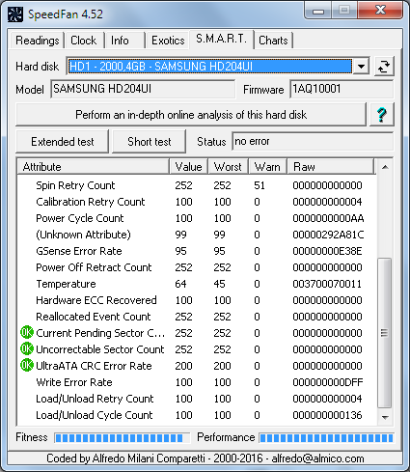Start the Extended test
This screenshot has height=472, width=410.
(x=63, y=142)
